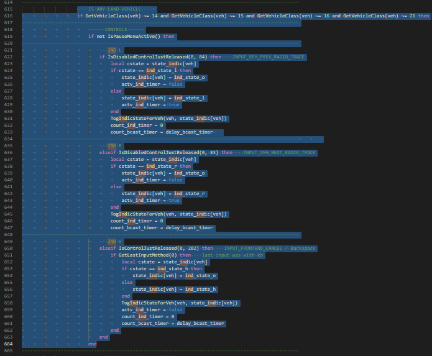Click count_ind_timer on line 660
The width and height of the screenshot is (432, 356).
(142, 316)
